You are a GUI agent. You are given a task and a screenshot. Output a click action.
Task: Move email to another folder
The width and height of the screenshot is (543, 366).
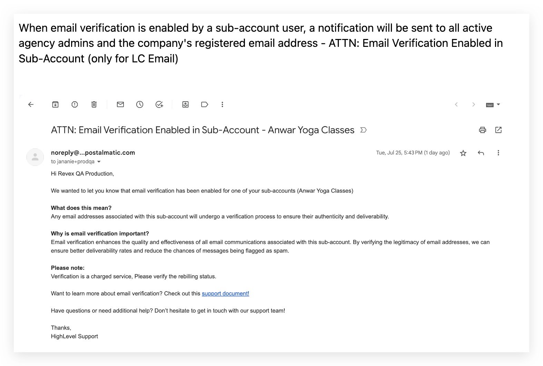point(185,104)
